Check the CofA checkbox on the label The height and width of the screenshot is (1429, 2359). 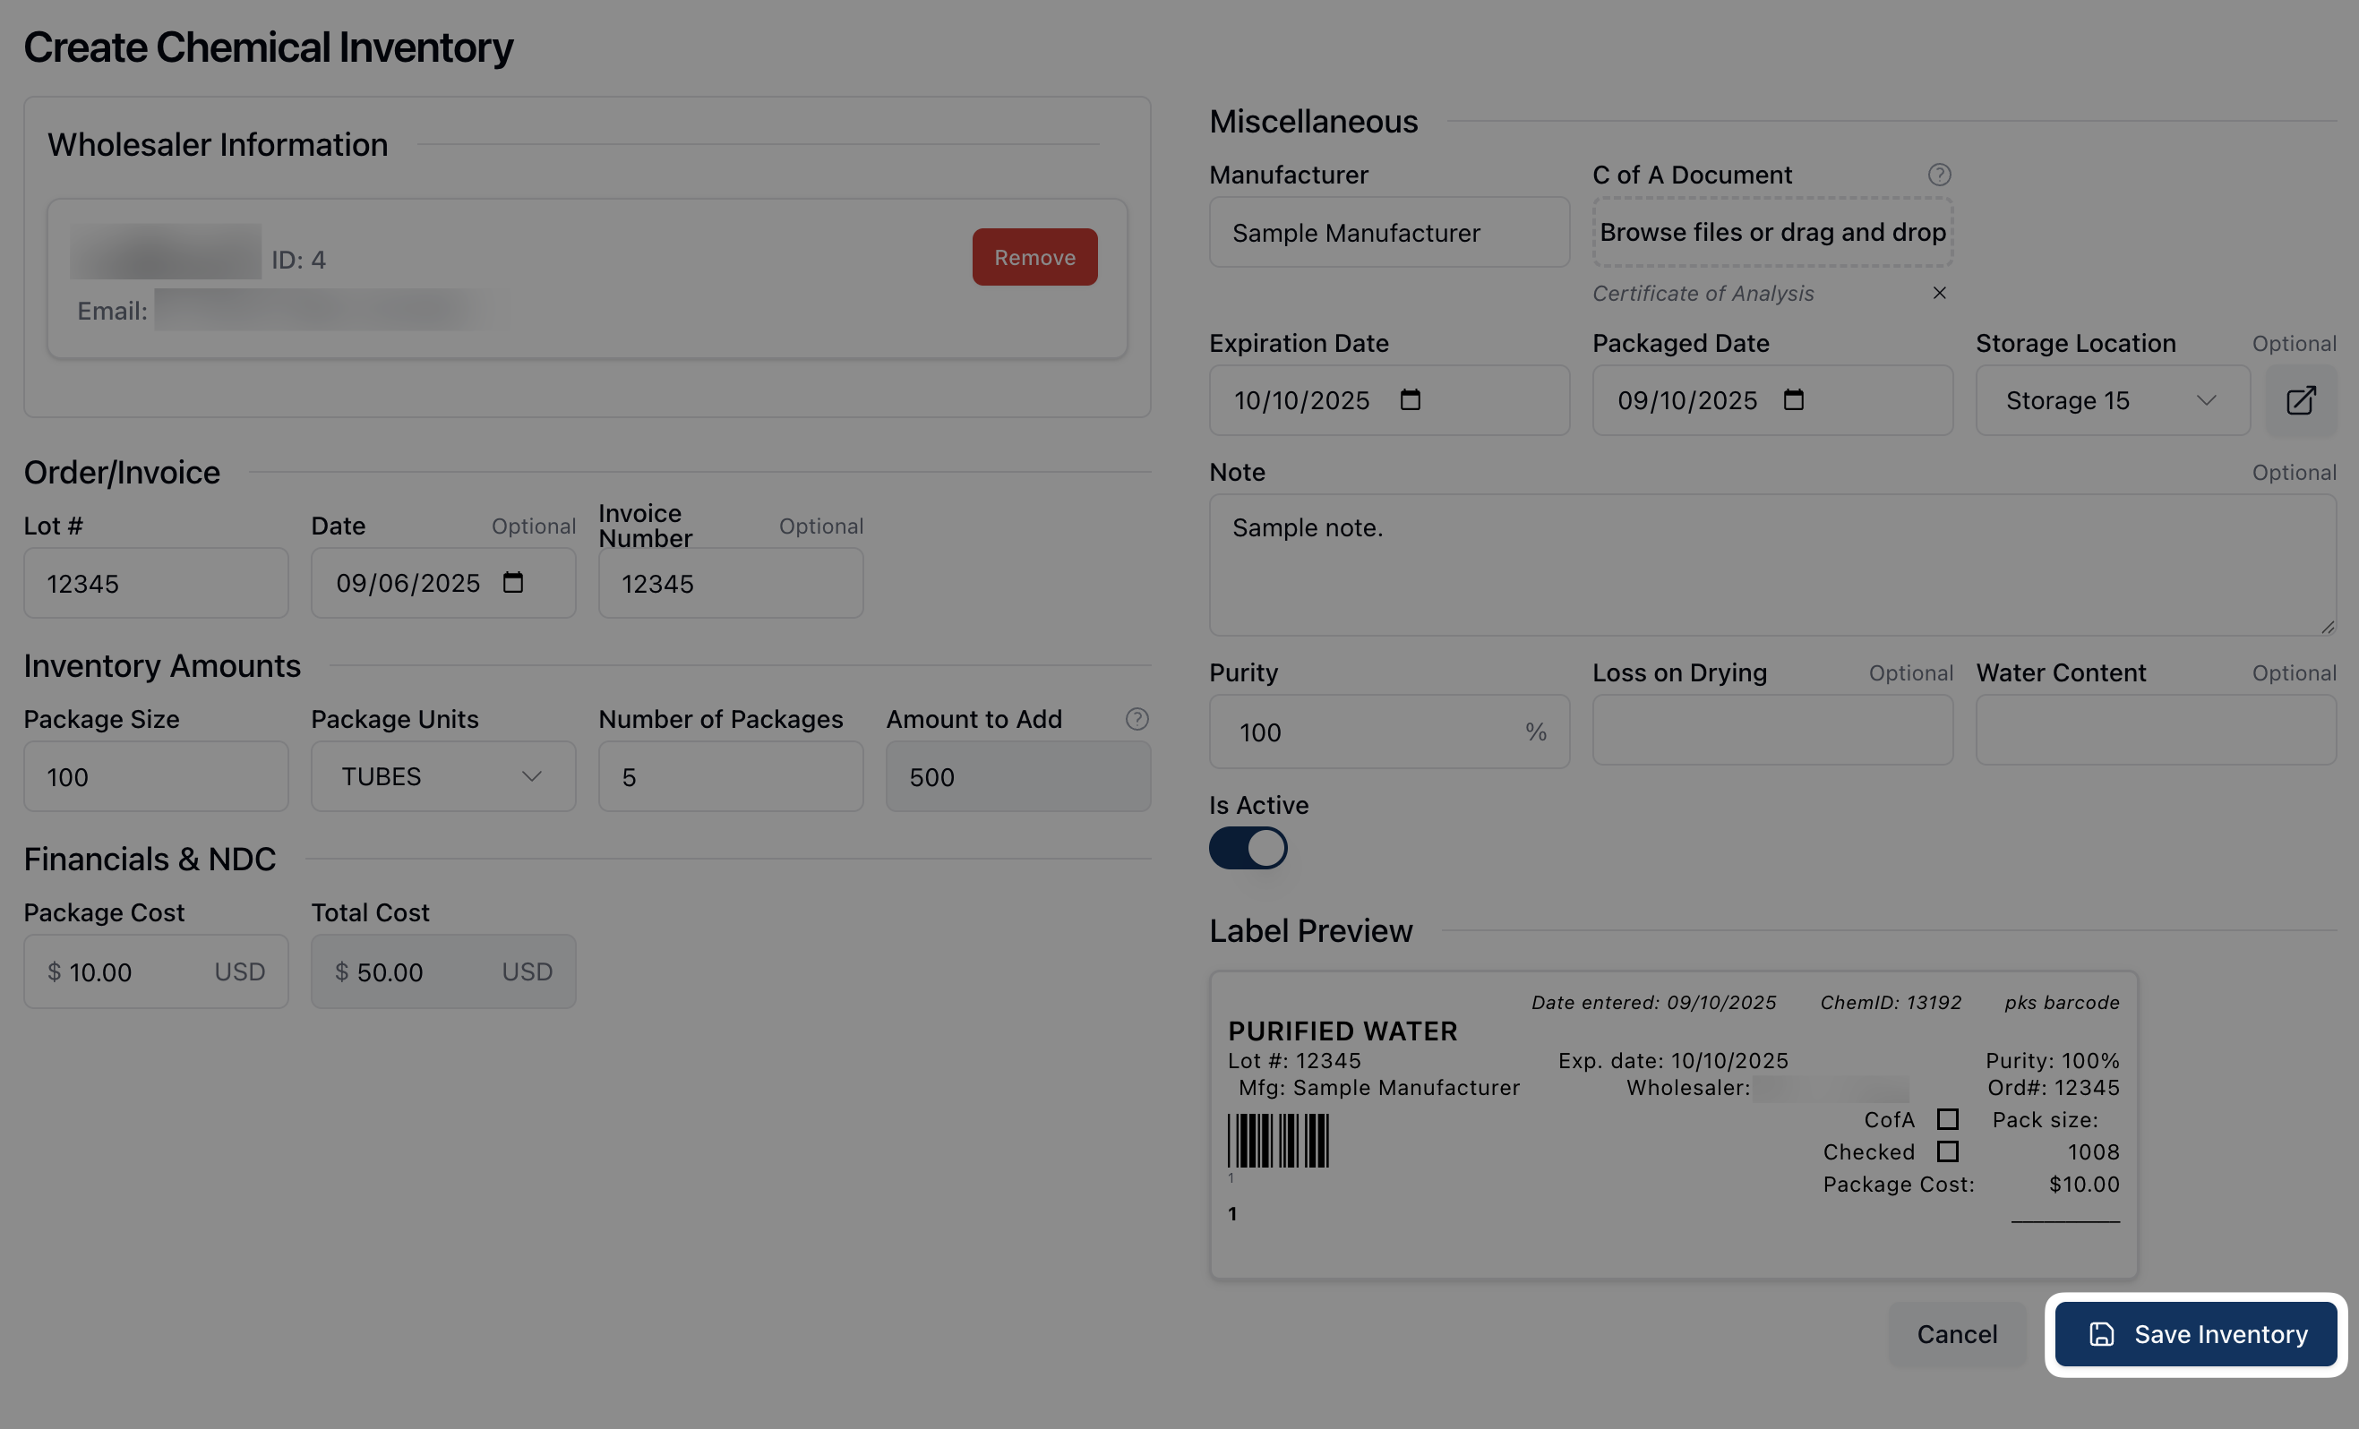(1947, 1119)
